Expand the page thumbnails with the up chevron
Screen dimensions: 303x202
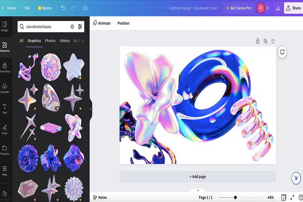198,191
